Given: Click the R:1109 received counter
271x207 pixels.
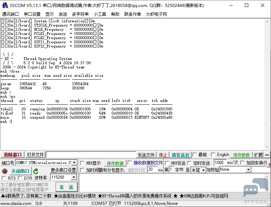Looking at the screenshot, I should pyautogui.click(x=71, y=204).
